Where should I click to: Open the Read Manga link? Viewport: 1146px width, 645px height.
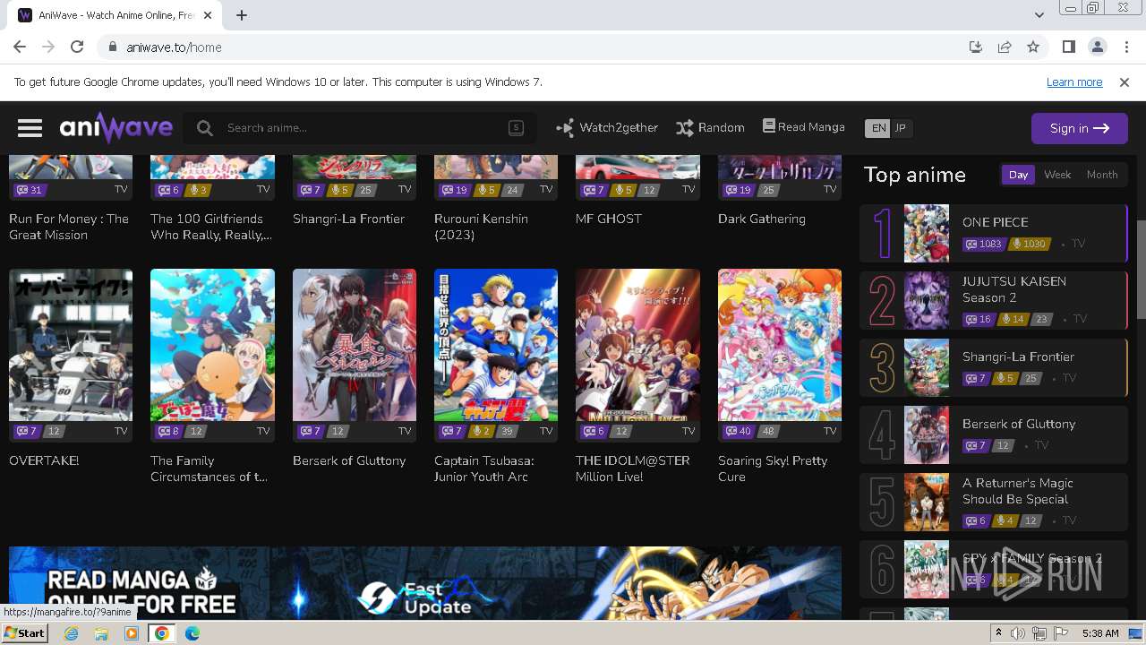[803, 127]
